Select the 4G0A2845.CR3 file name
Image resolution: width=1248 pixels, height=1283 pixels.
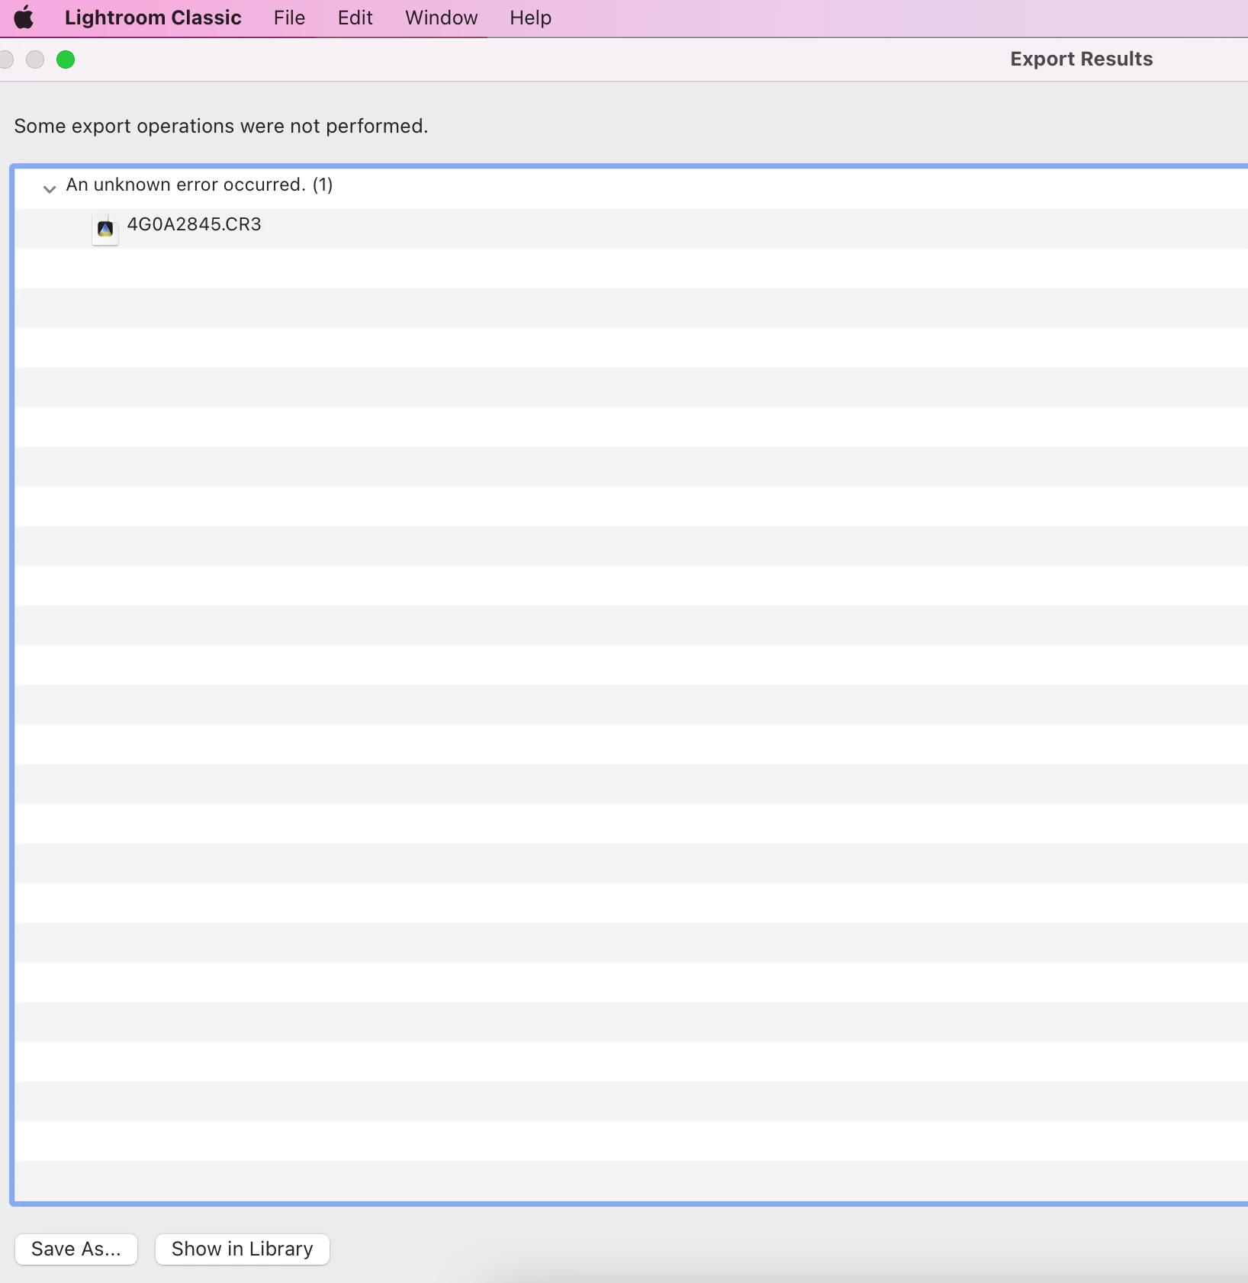click(194, 224)
